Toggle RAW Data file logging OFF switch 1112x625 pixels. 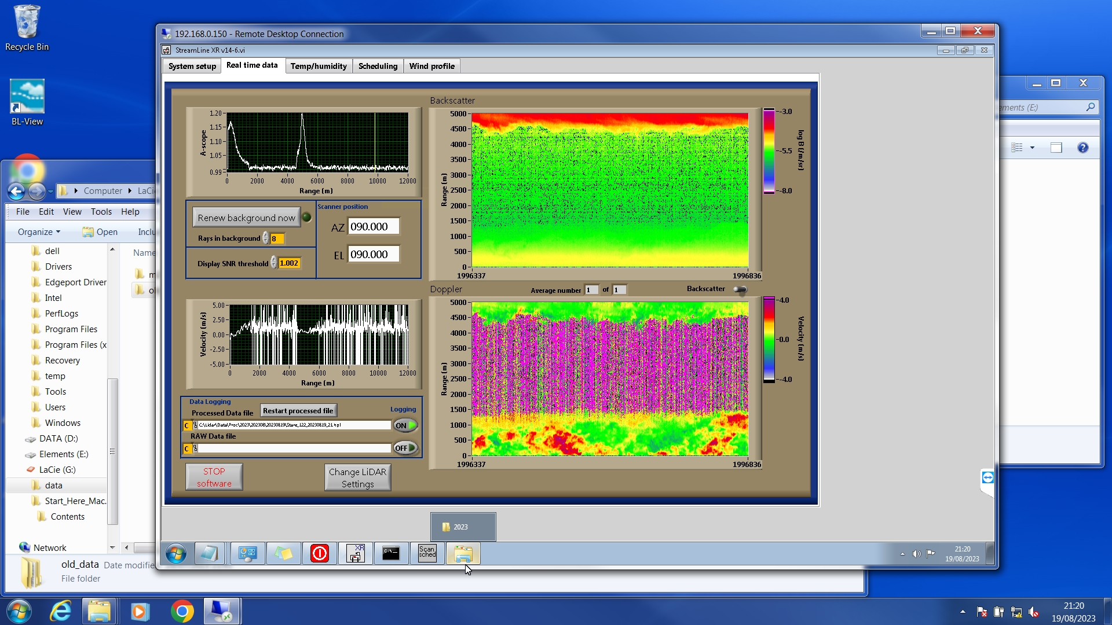pos(405,448)
